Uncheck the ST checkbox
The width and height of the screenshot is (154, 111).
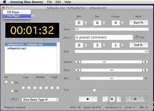tap(12, 99)
